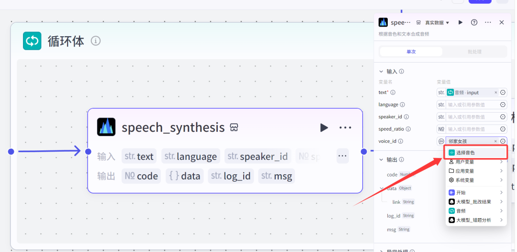The width and height of the screenshot is (517, 252).
Task: Click the play icon in the panel header
Action: click(461, 22)
